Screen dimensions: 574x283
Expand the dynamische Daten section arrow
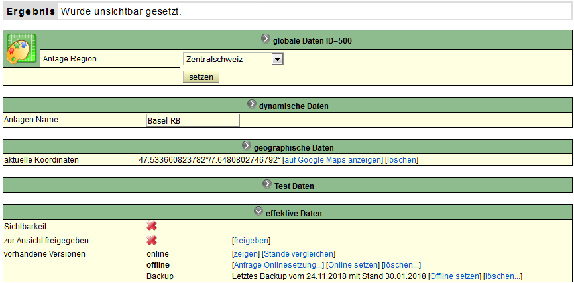252,104
